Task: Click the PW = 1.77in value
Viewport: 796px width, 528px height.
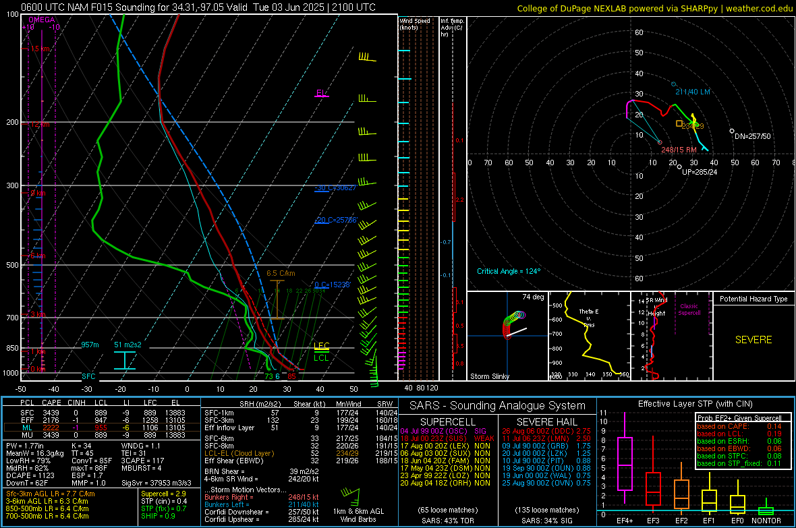Action: click(25, 446)
